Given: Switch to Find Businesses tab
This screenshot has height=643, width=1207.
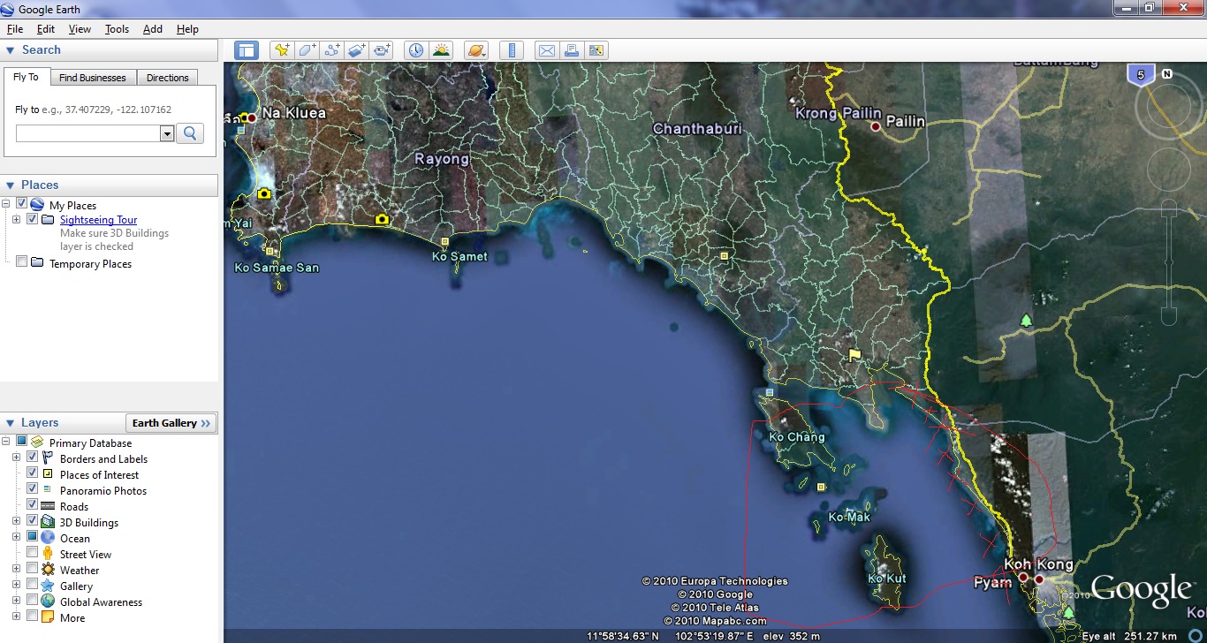Looking at the screenshot, I should click(93, 78).
